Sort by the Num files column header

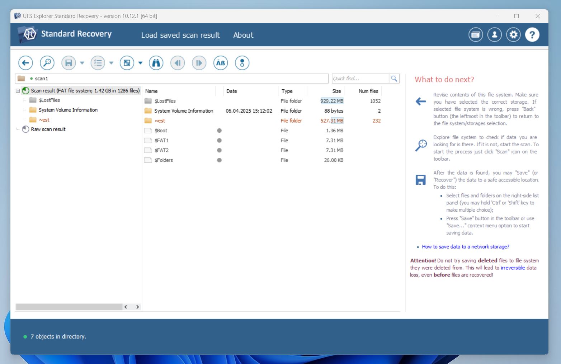click(x=363, y=91)
